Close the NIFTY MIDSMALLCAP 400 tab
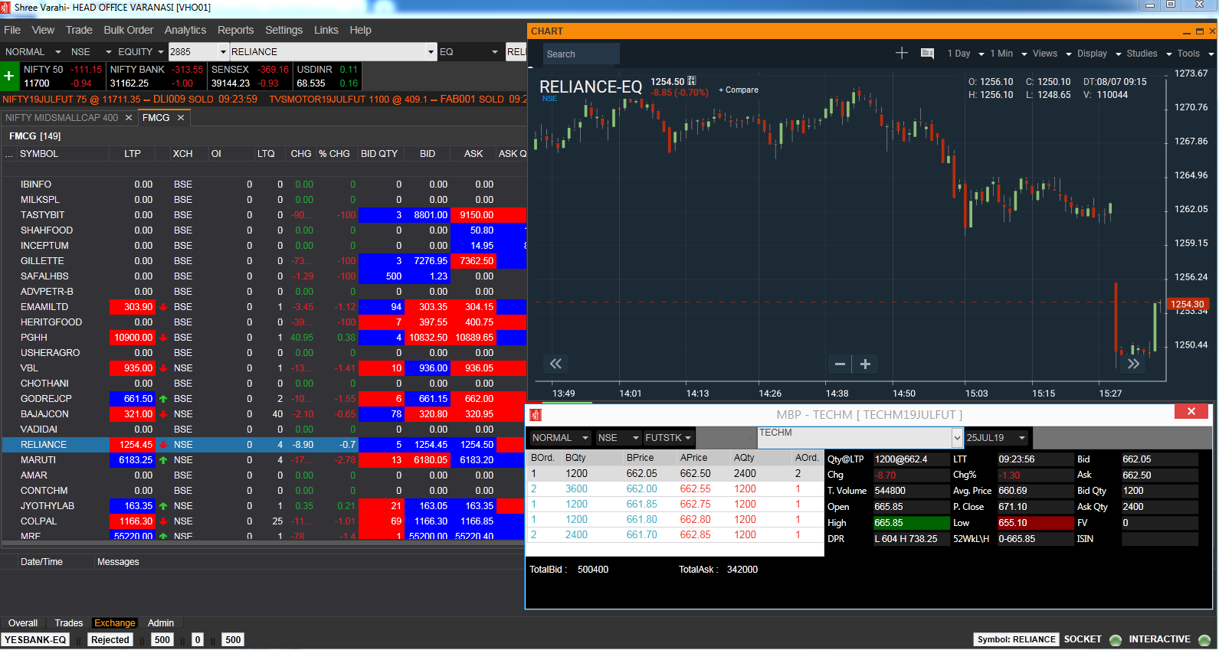This screenshot has width=1219, height=650. (x=129, y=118)
